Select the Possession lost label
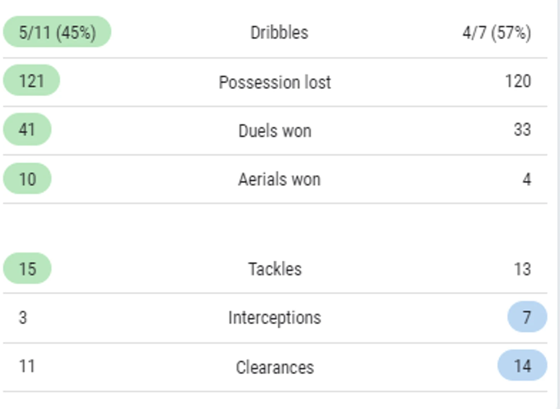This screenshot has width=560, height=409. point(275,82)
